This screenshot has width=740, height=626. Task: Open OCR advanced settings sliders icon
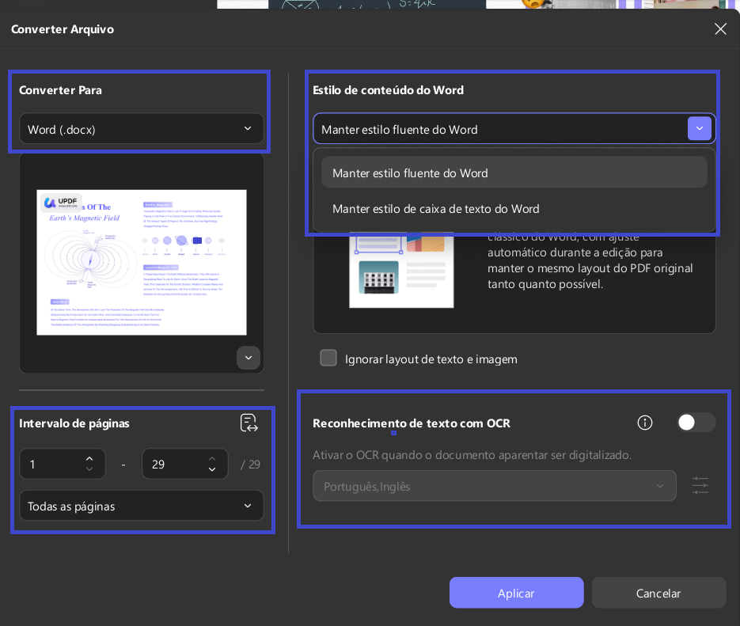tap(700, 485)
